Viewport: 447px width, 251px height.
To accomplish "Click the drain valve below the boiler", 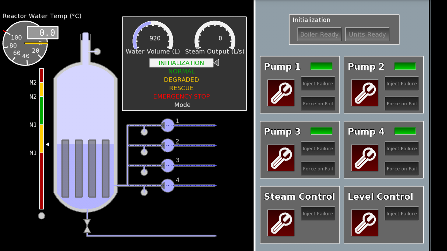I will click(x=87, y=226).
